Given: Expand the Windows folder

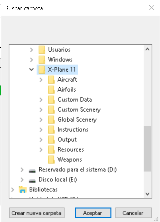Looking at the screenshot, I should pyautogui.click(x=32, y=60).
